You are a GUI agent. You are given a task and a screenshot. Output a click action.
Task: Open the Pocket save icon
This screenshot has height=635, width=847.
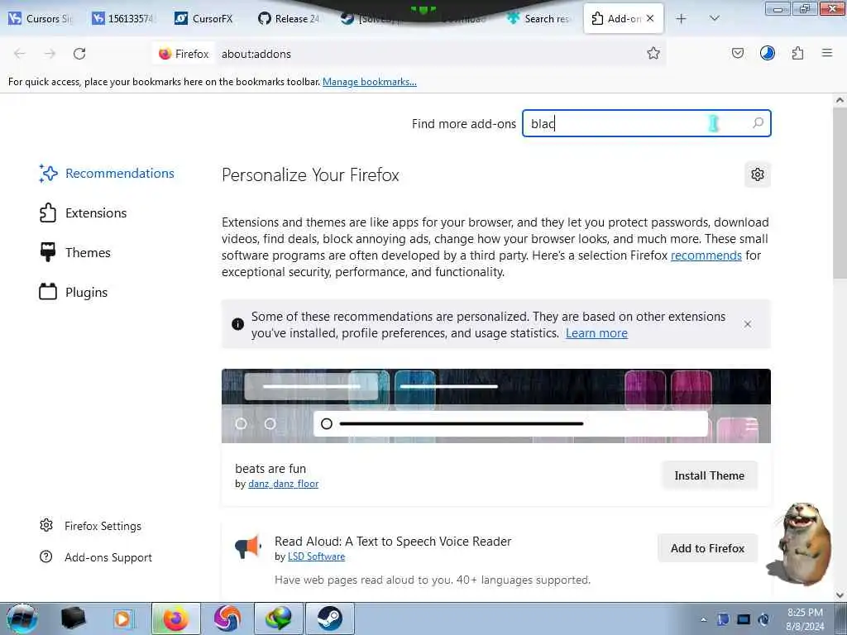pyautogui.click(x=737, y=53)
